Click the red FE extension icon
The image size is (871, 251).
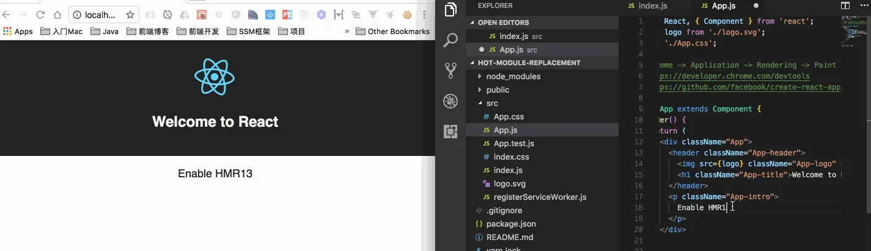(x=287, y=15)
